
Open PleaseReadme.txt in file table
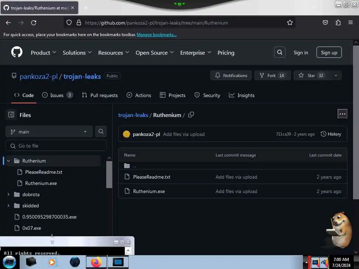151,177
